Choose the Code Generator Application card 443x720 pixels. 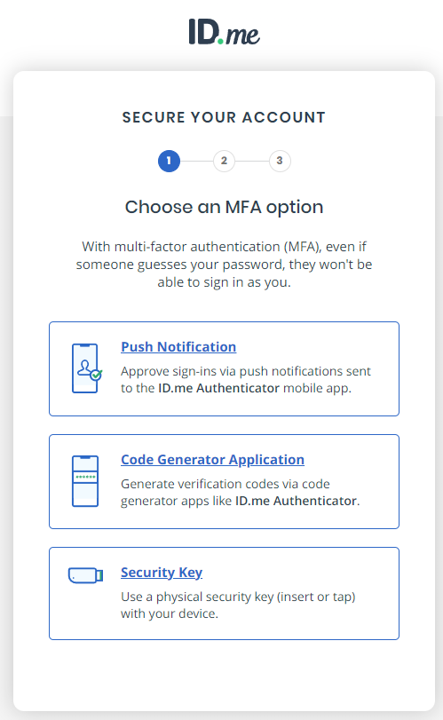pos(224,482)
